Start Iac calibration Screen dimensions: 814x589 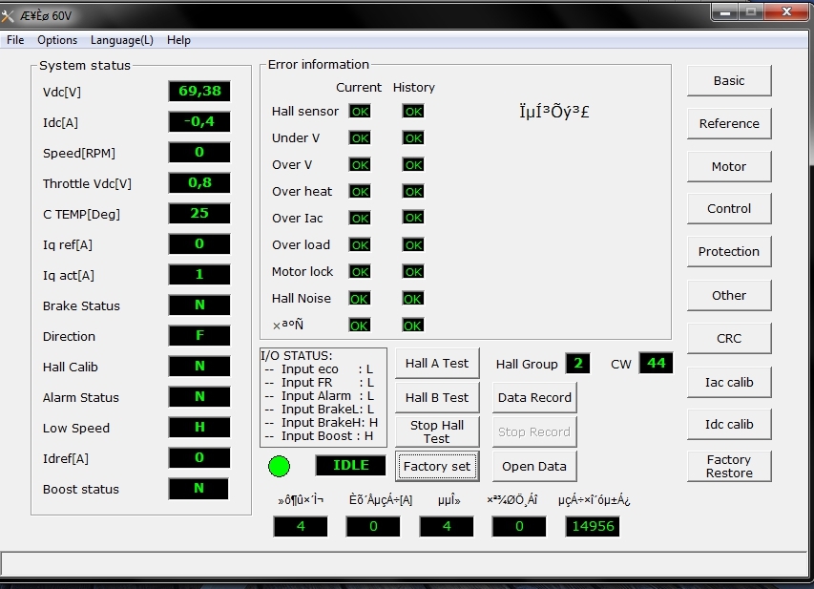pos(729,383)
